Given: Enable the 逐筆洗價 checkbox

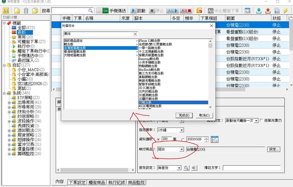Looking at the screenshot, I should click(261, 120).
